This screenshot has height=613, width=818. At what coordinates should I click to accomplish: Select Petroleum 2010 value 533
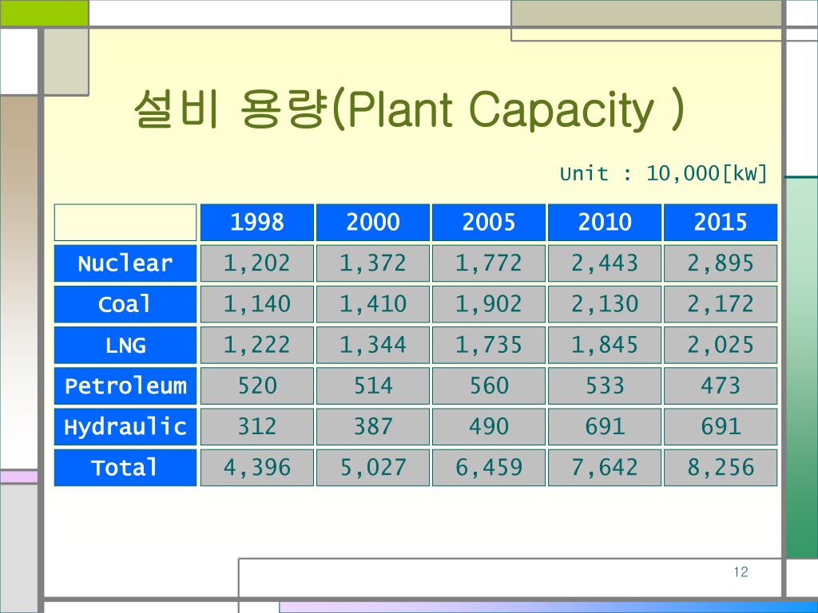pyautogui.click(x=605, y=386)
